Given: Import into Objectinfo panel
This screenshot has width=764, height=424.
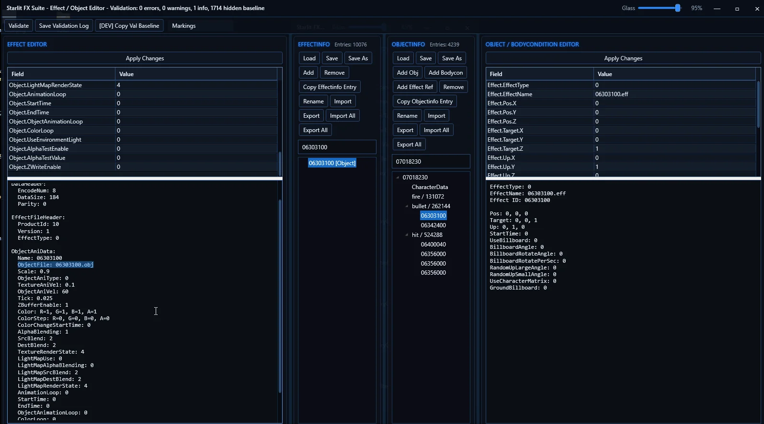Looking at the screenshot, I should (436, 116).
